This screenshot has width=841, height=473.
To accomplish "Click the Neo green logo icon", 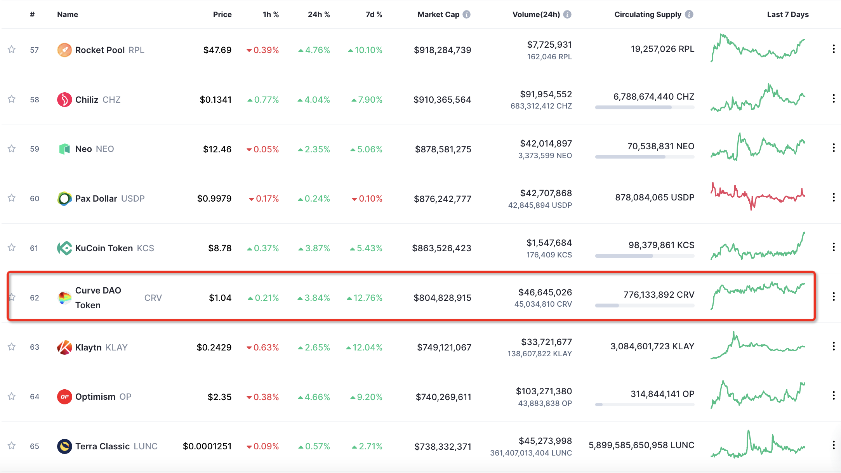I will click(64, 149).
